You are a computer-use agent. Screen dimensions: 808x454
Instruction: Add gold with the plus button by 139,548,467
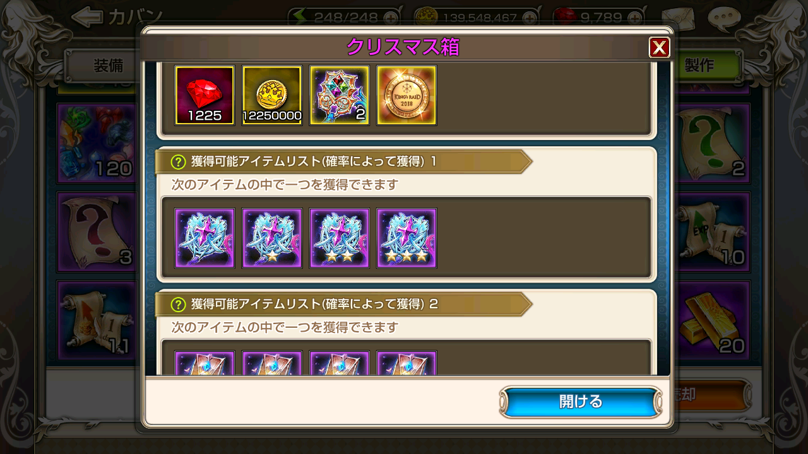click(x=531, y=17)
